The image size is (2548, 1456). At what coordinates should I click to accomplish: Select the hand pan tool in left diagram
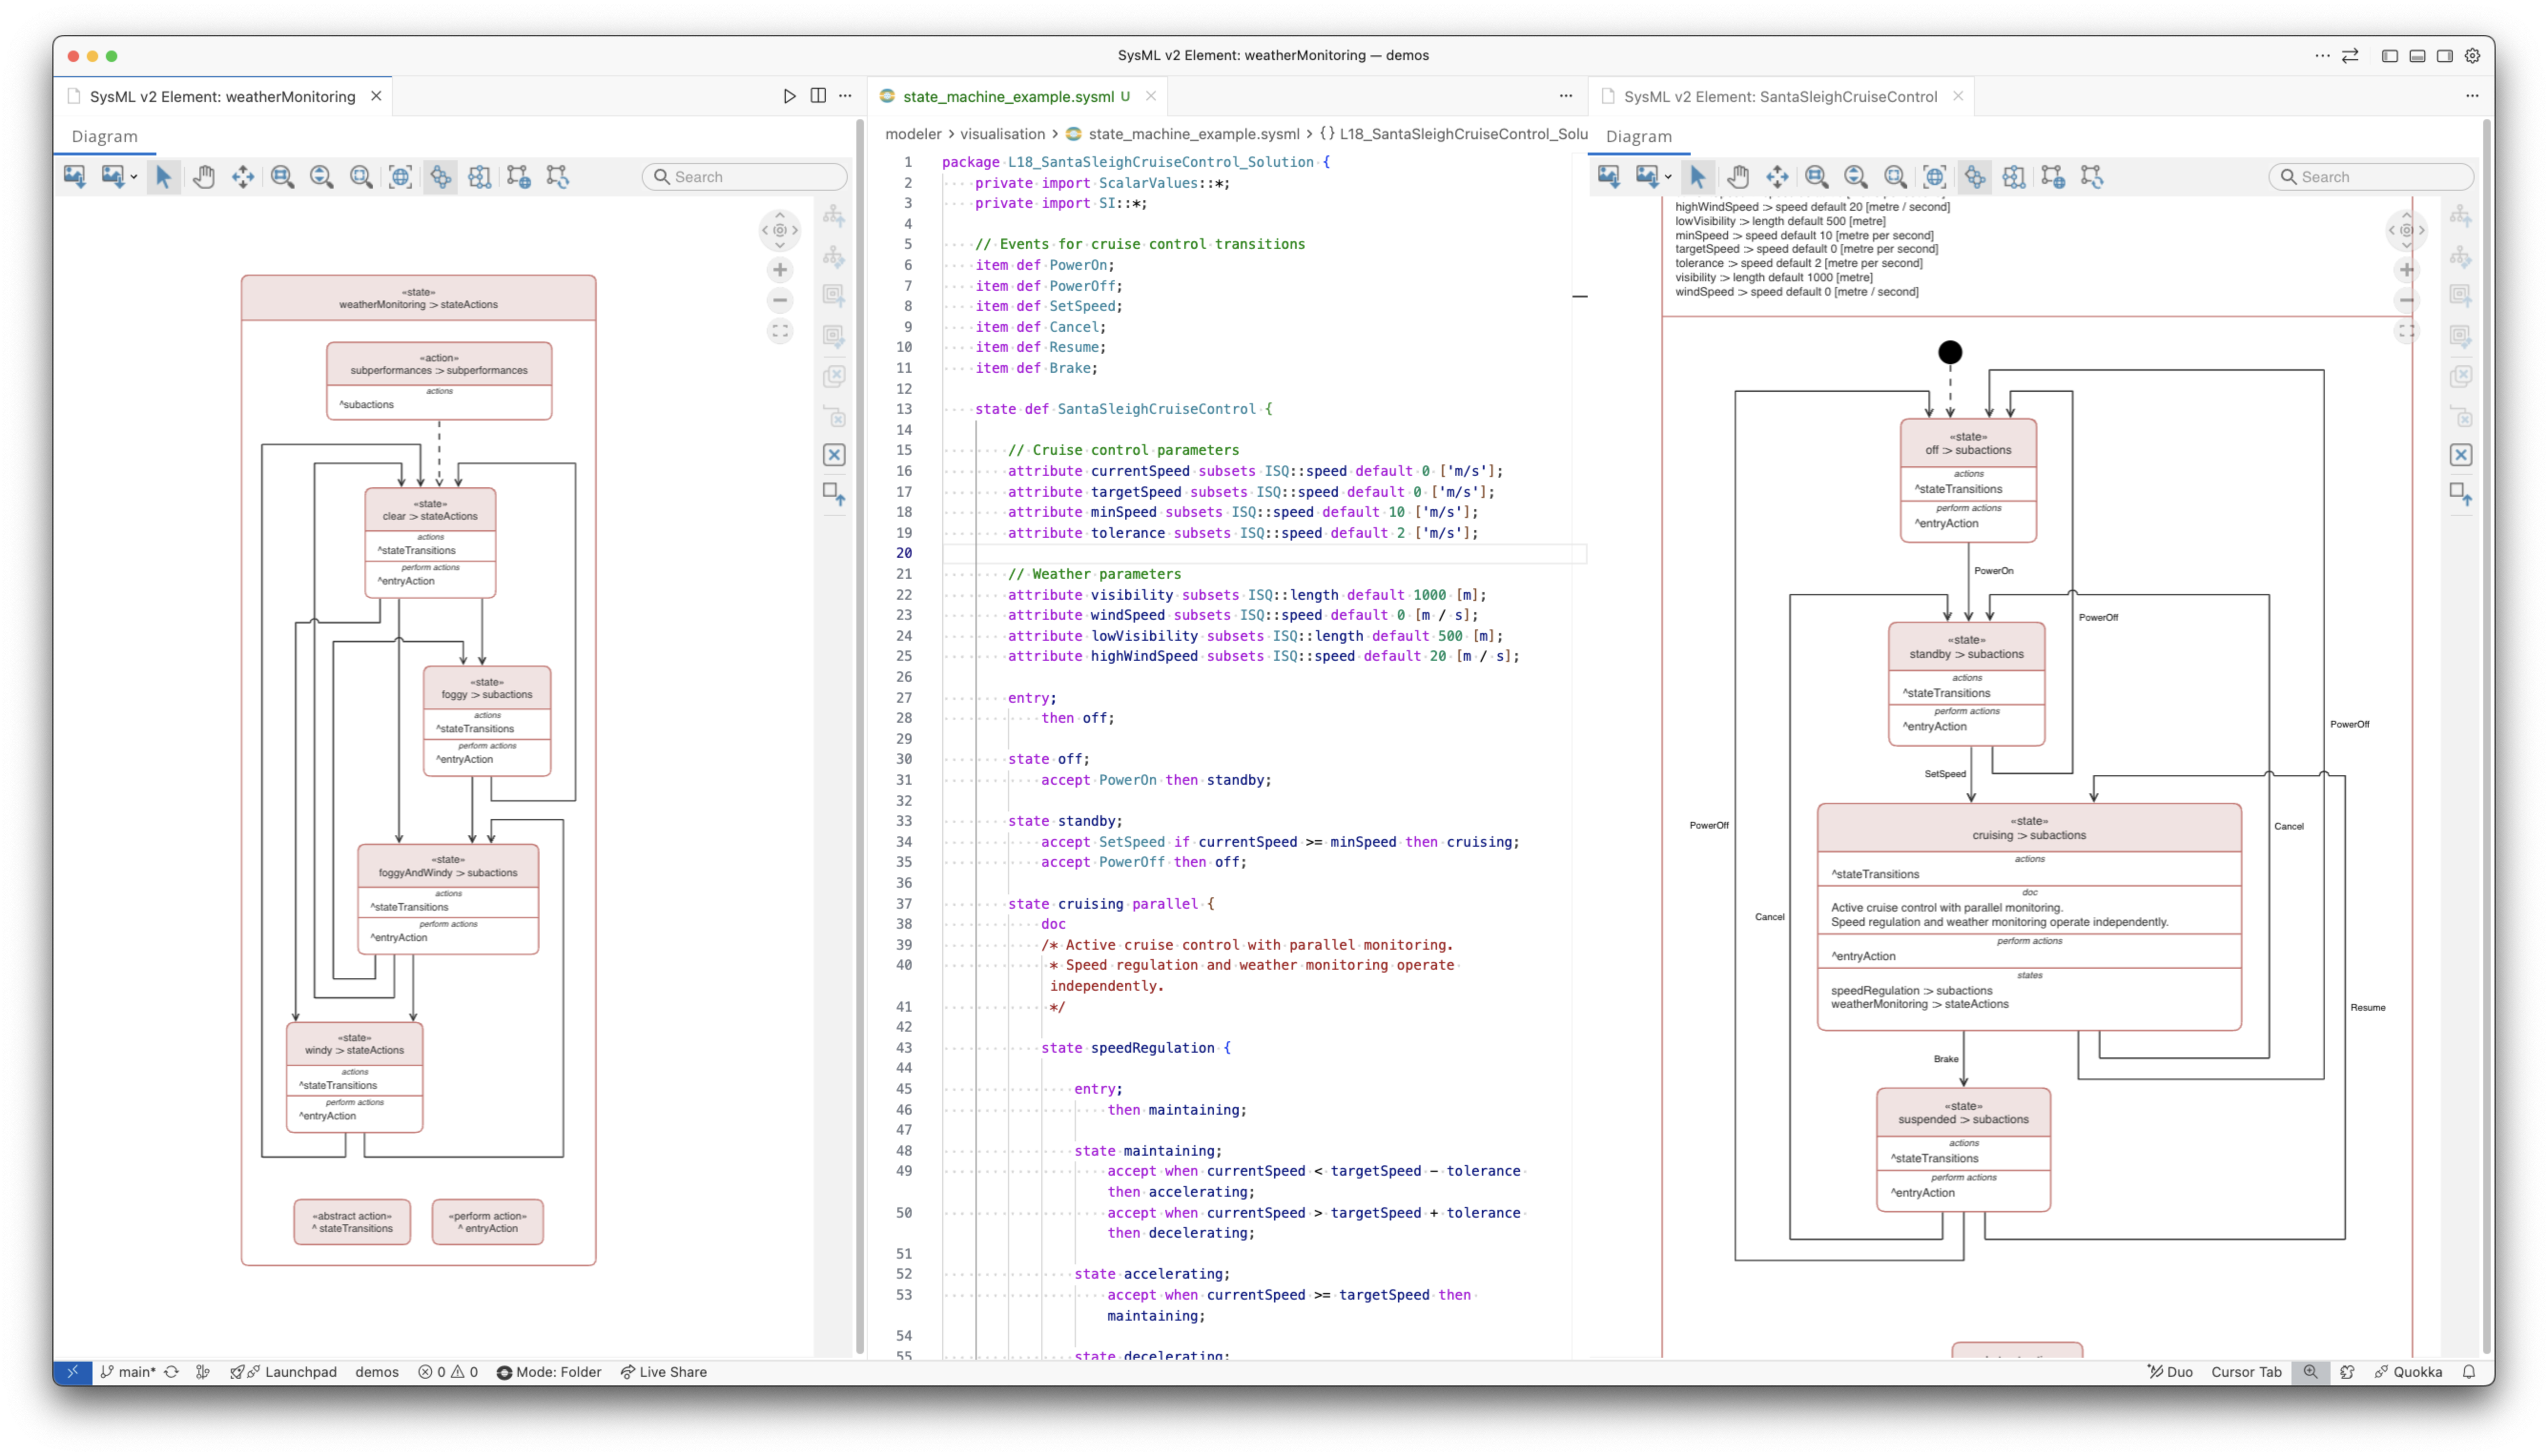coord(203,177)
